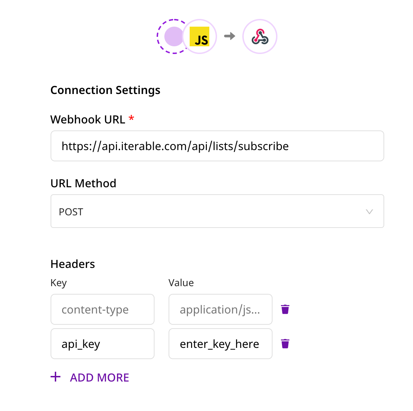Image resolution: width=413 pixels, height=411 pixels.
Task: Click the purple circle inside the dashed node
Action: click(173, 36)
